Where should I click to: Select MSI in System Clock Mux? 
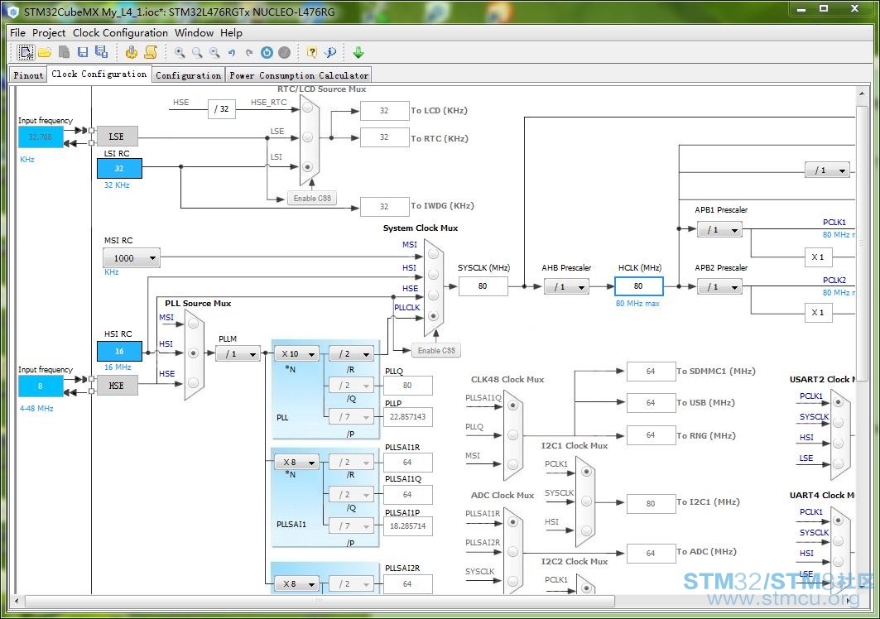pyautogui.click(x=433, y=254)
